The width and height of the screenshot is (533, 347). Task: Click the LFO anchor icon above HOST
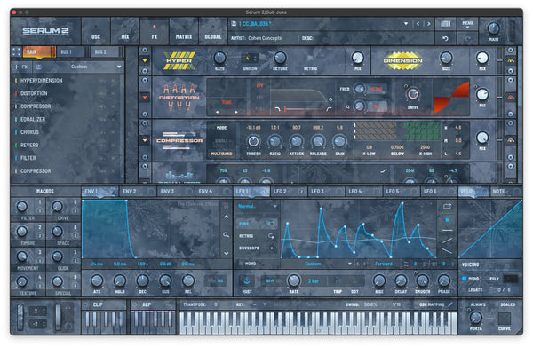coord(247,280)
